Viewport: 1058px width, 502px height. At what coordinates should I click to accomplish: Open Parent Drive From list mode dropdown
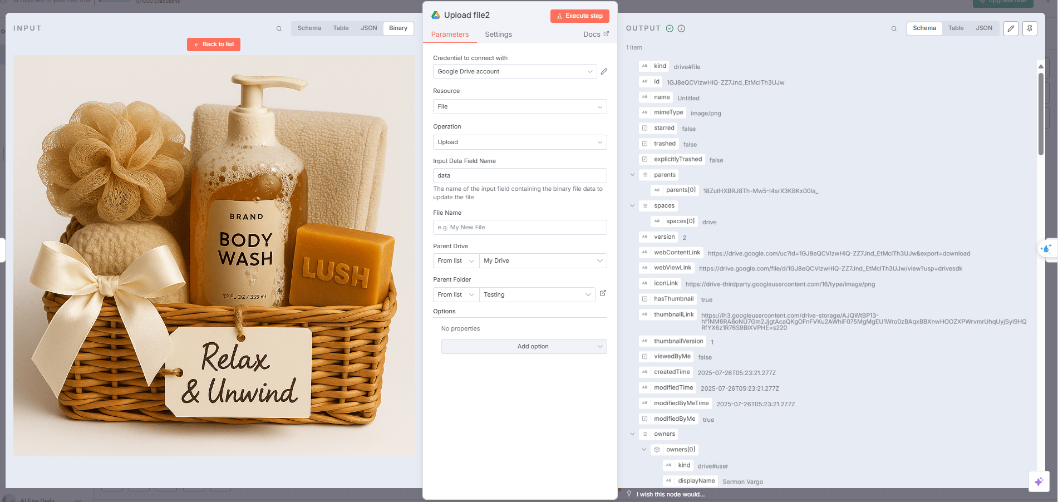(x=456, y=260)
